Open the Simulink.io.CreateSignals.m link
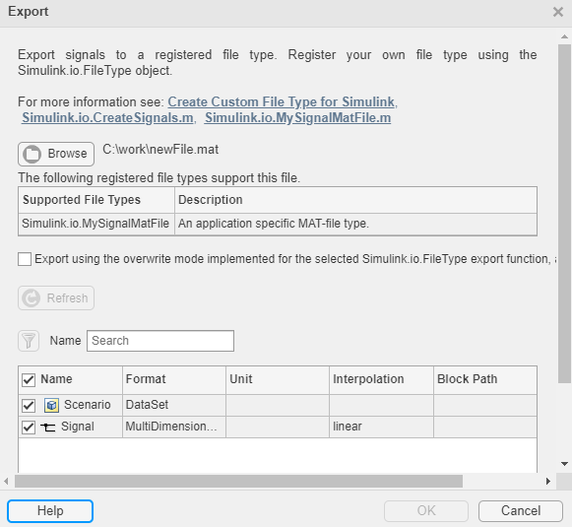572x527 pixels. coord(107,117)
